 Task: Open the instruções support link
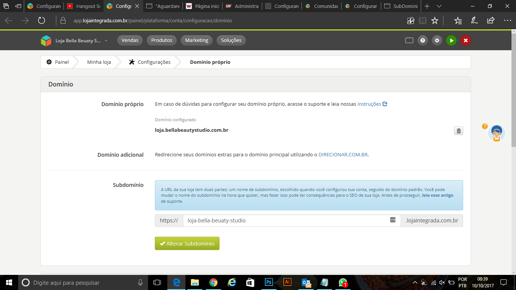(369, 104)
